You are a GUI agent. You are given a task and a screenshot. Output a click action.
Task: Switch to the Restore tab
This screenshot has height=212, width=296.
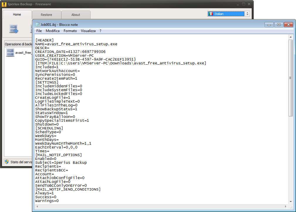[46, 15]
